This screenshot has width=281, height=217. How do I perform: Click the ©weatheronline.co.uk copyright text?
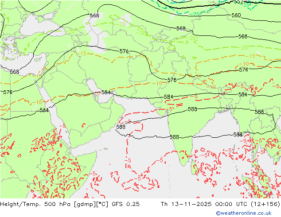pos(243,213)
